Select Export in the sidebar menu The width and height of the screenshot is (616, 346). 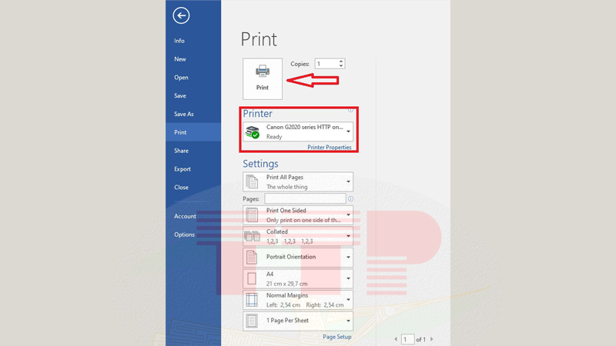182,169
